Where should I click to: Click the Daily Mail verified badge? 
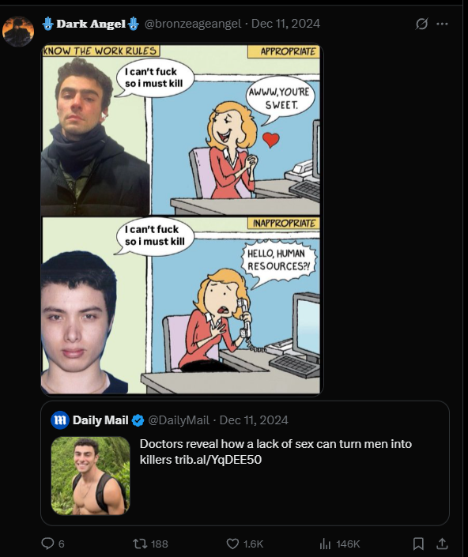point(138,420)
